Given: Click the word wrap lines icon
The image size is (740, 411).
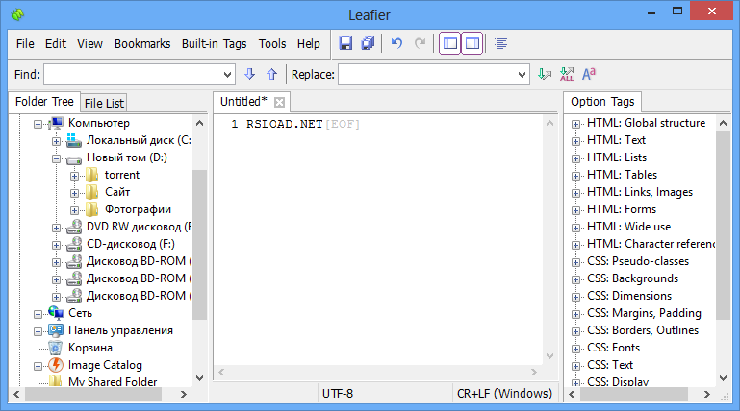Looking at the screenshot, I should point(500,44).
